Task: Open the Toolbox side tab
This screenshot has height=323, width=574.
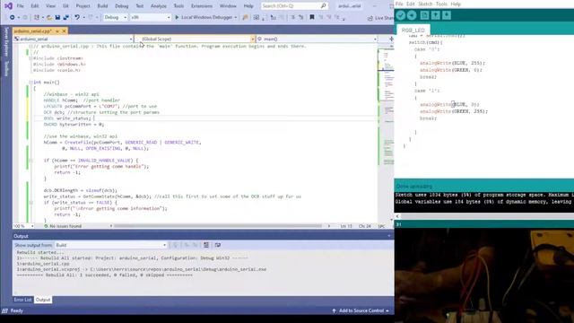Action: (x=6, y=68)
